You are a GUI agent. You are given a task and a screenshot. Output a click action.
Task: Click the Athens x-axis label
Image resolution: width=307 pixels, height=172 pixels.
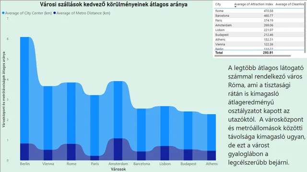coord(212,164)
